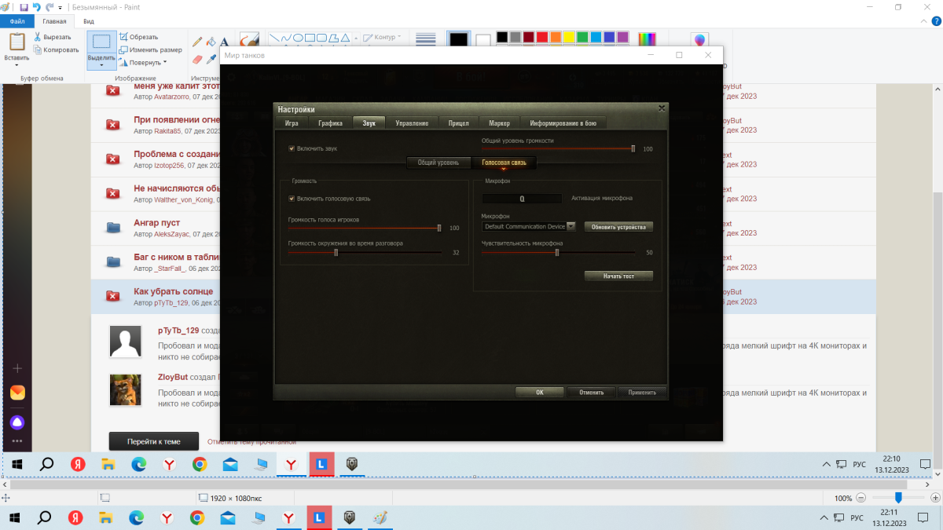Click the zoom-out minus in Paint status bar

click(862, 498)
